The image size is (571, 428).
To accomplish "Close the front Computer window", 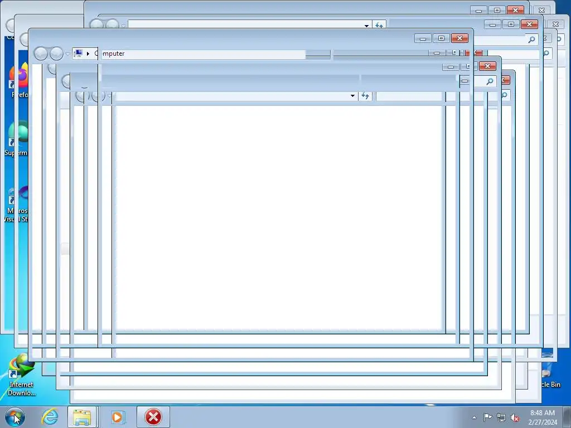I will (459, 38).
